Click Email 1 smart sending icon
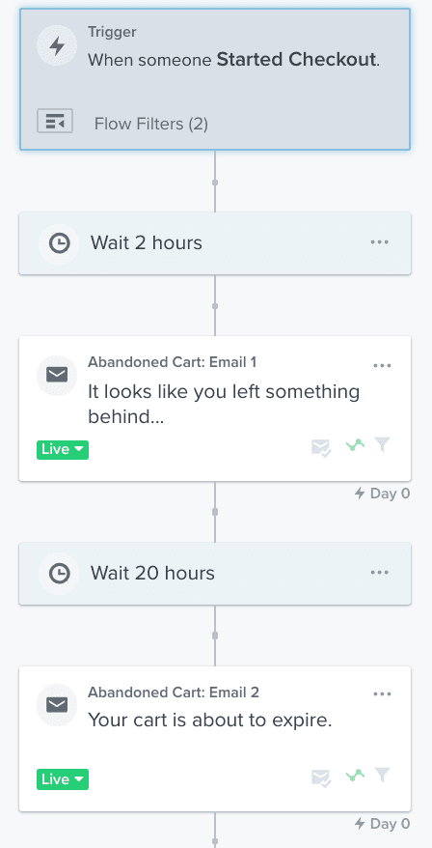432x848 pixels. (321, 447)
